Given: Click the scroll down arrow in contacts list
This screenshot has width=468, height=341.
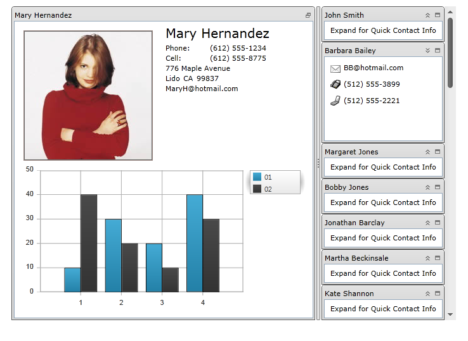Looking at the screenshot, I should click(450, 314).
